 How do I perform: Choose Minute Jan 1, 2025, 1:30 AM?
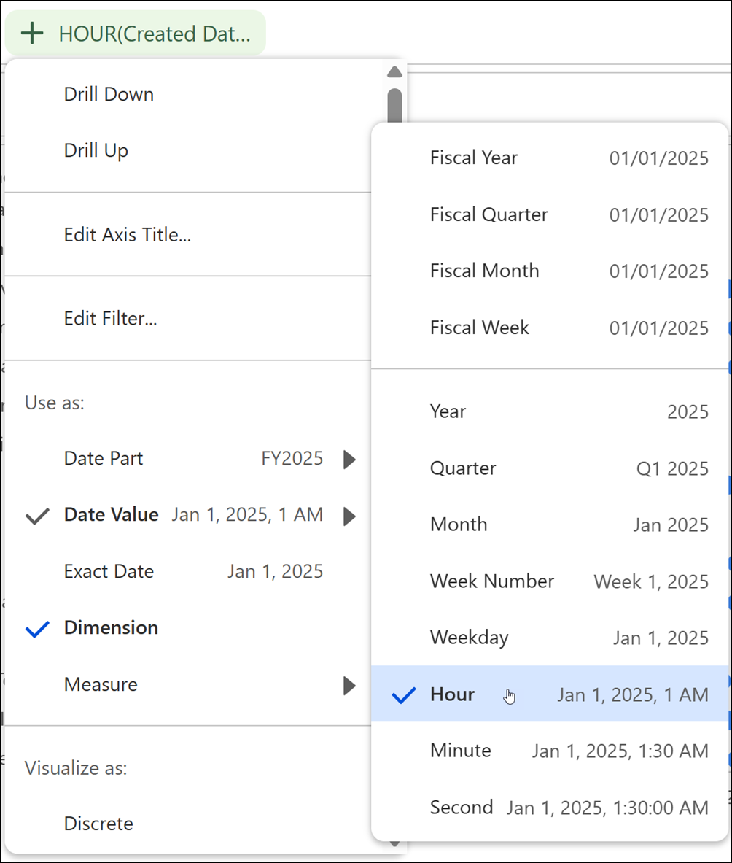(x=550, y=751)
